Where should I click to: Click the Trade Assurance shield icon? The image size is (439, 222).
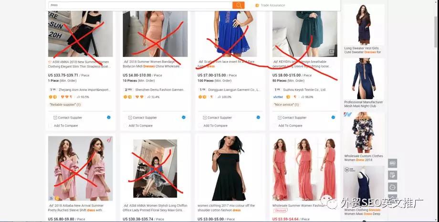point(257,5)
